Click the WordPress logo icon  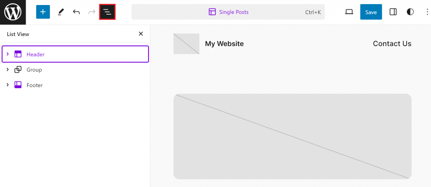pos(13,12)
